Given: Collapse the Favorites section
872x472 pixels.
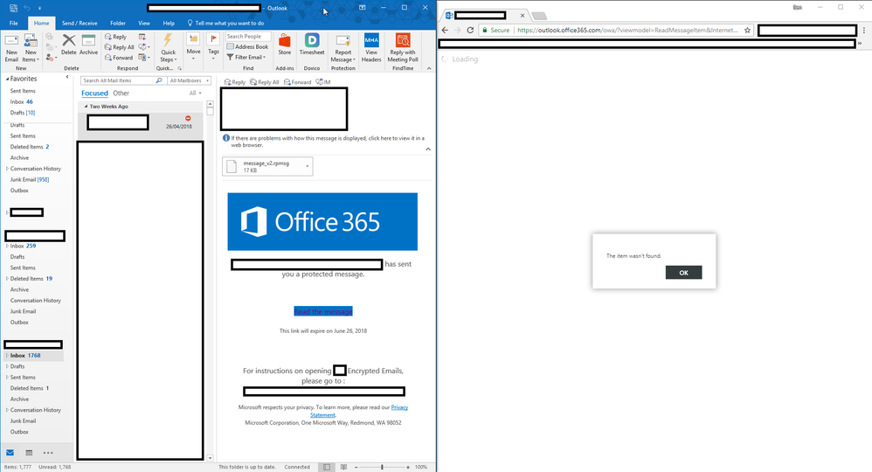Looking at the screenshot, I should pos(7,79).
